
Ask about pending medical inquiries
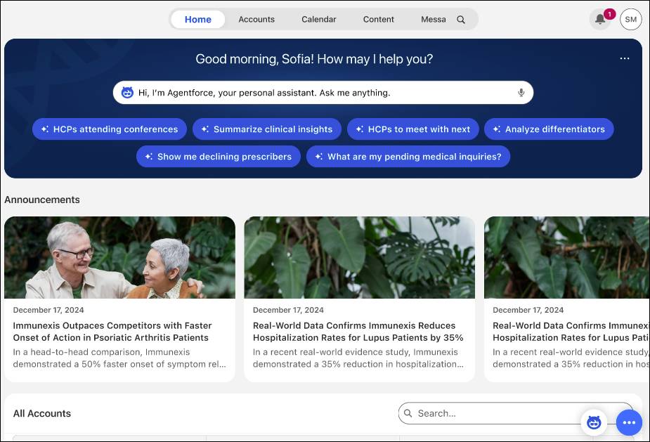point(408,156)
